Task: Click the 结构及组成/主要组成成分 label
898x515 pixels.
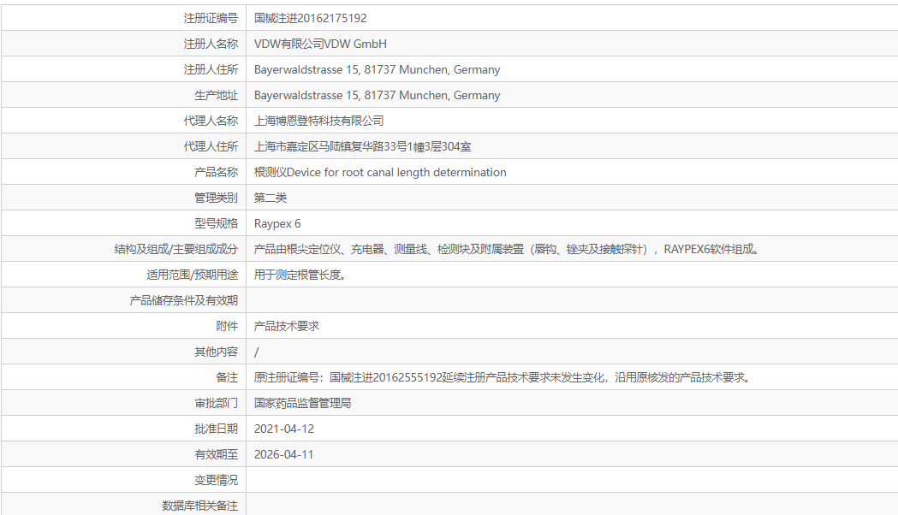Action: pyautogui.click(x=175, y=250)
